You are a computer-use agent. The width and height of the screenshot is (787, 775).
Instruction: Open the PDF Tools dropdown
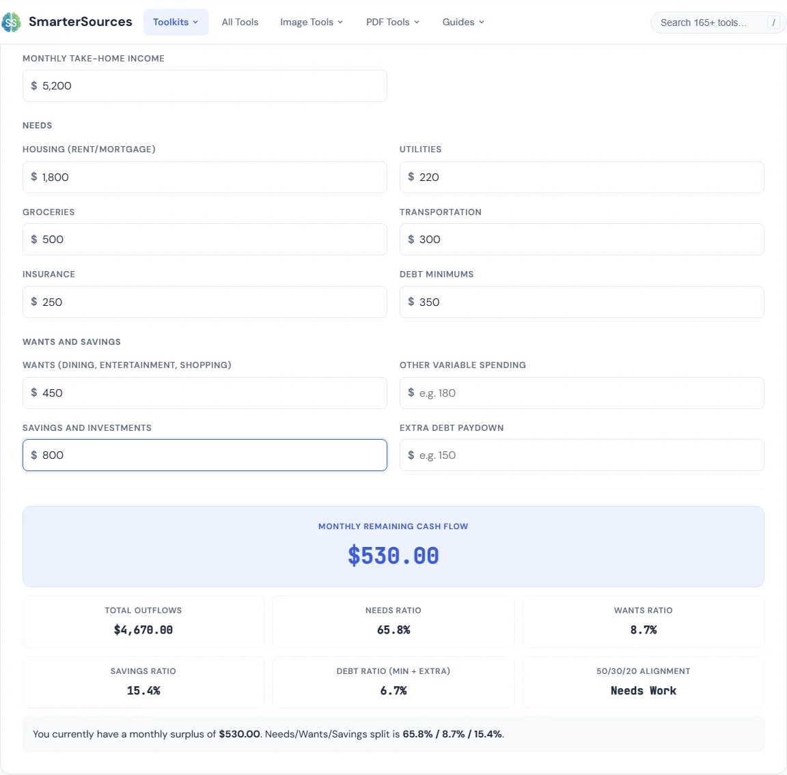(392, 22)
